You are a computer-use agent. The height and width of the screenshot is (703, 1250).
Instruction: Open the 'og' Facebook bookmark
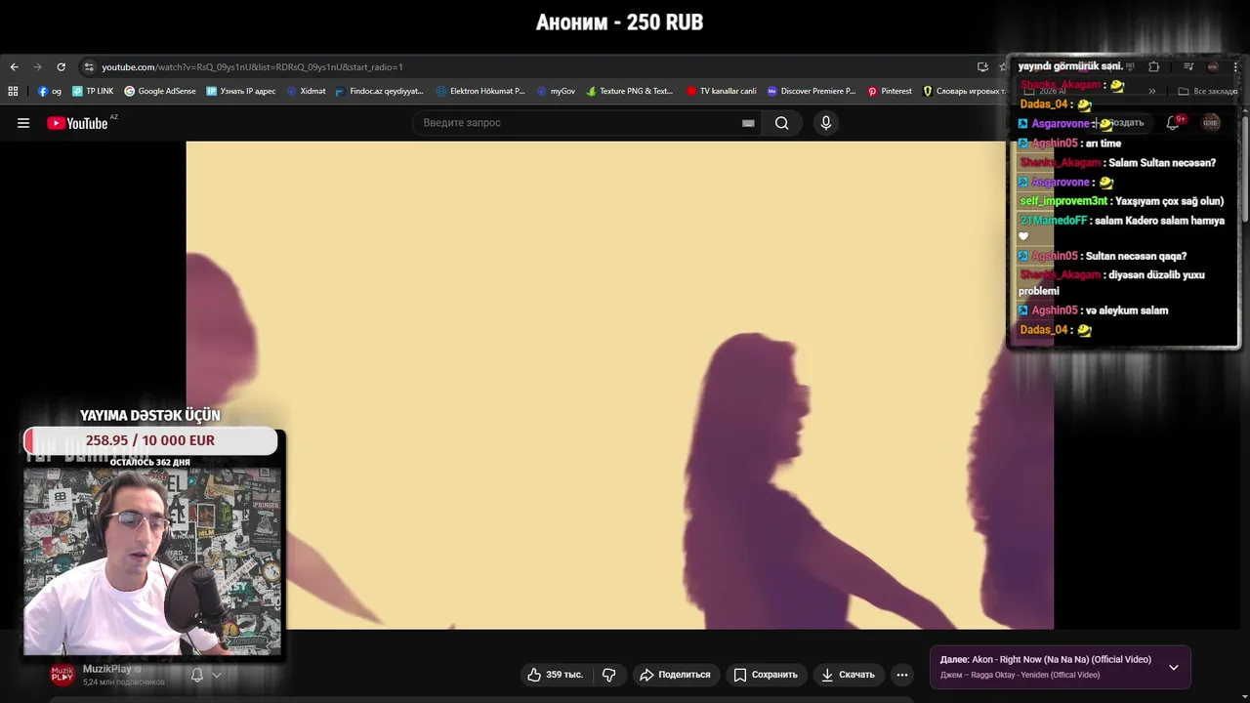(50, 91)
